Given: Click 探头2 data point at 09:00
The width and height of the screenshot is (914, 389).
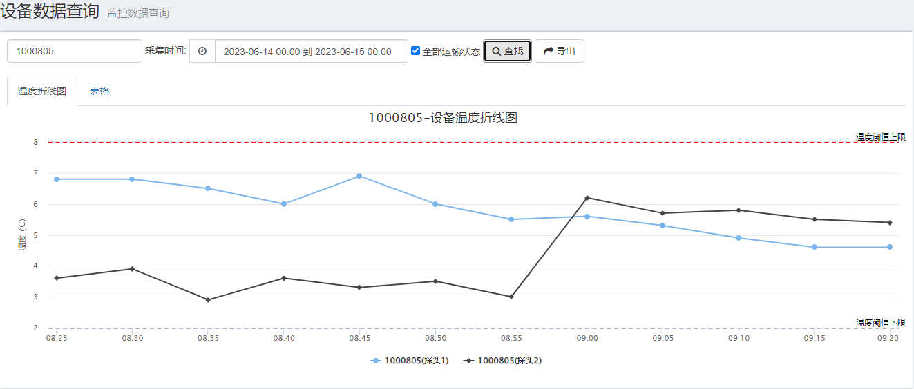Looking at the screenshot, I should (x=587, y=198).
